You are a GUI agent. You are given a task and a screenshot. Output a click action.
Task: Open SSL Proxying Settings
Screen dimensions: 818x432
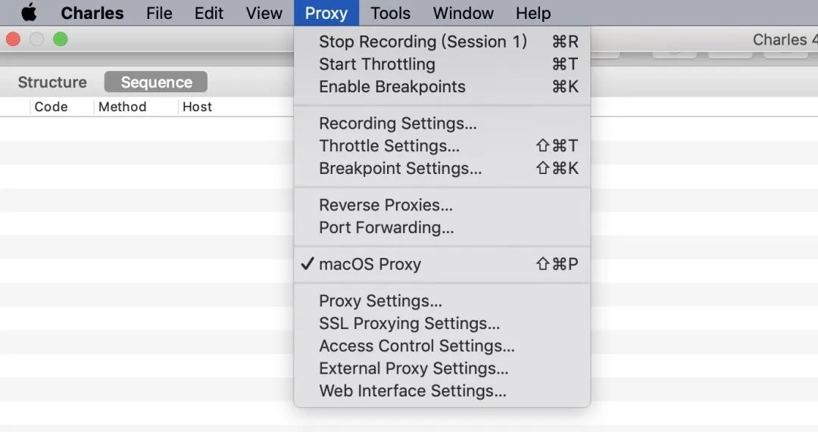tap(409, 323)
